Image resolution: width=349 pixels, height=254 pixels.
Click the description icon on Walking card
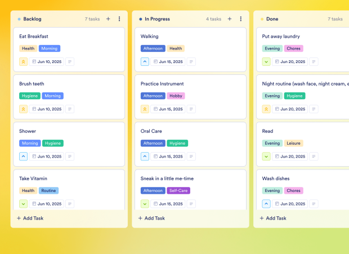pos(191,62)
